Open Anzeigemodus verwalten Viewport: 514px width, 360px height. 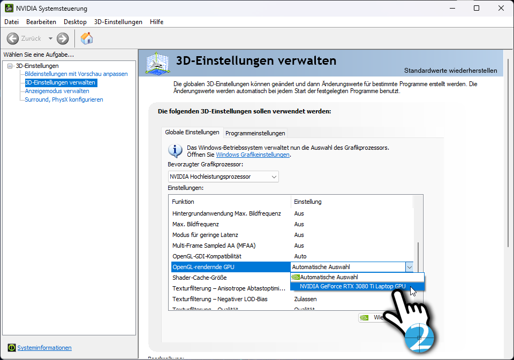click(x=57, y=91)
